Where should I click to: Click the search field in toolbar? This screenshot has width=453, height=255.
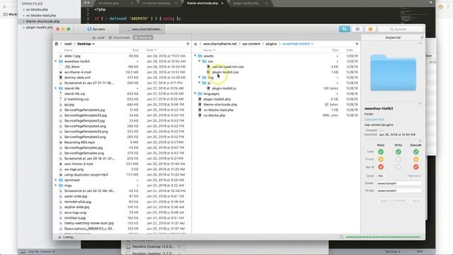401,29
